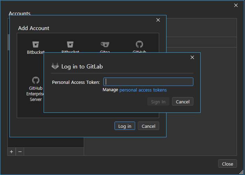Click Log in button in Add Account
This screenshot has height=175, width=245.
[x=125, y=126]
